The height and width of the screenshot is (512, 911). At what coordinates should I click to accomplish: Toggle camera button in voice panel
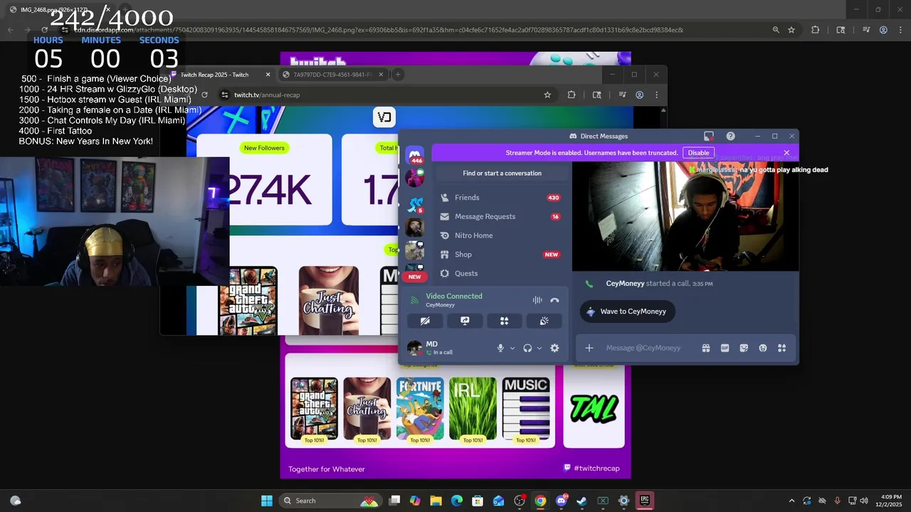click(x=425, y=321)
